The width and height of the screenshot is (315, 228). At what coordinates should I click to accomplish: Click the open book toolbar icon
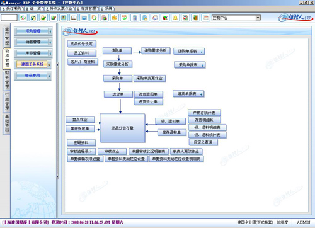pyautogui.click(x=74, y=18)
